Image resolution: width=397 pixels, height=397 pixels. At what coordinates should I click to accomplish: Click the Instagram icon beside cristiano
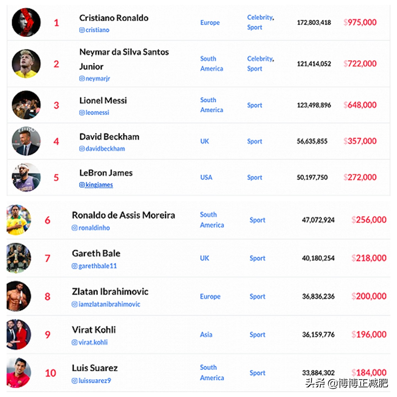coord(82,30)
